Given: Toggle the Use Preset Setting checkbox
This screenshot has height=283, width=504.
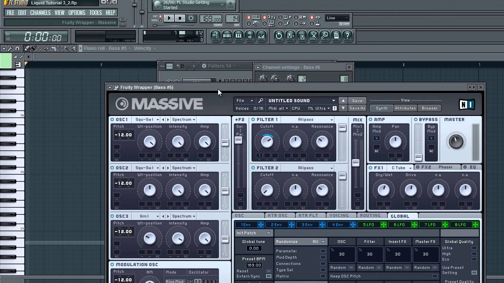Looking at the screenshot, I should click(474, 272).
